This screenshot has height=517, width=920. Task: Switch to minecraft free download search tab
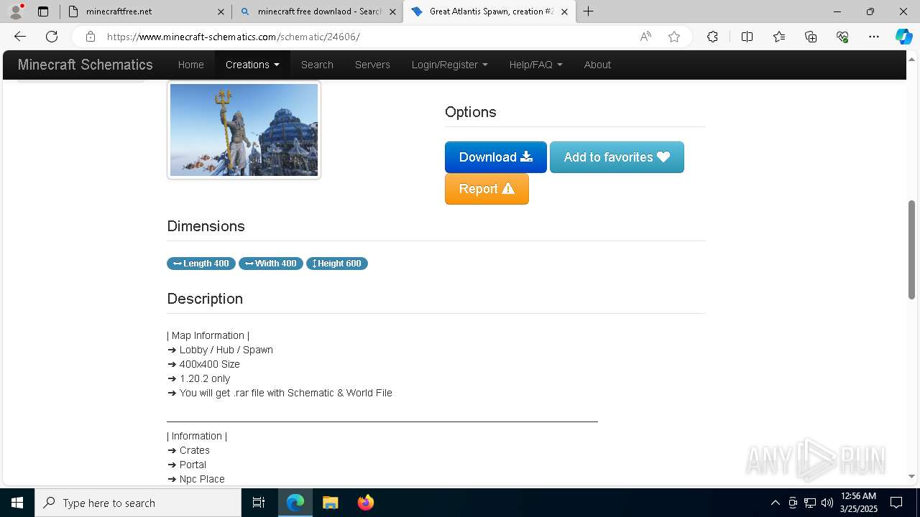coord(318,11)
